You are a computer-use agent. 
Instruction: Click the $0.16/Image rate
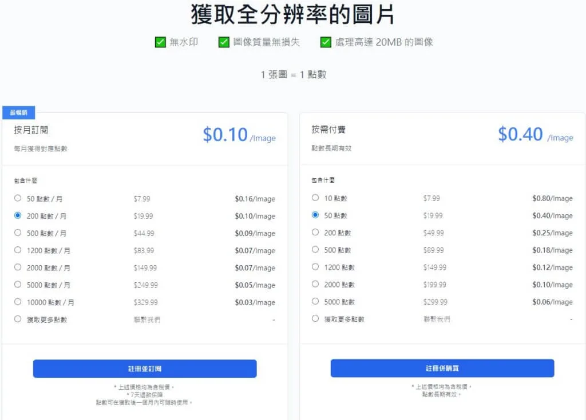pos(255,199)
